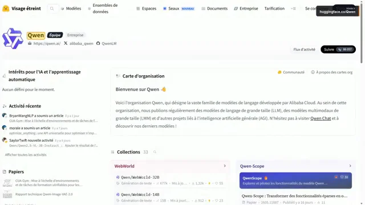The height and width of the screenshot is (205, 365).
Task: Click the Carte d'organisation icon
Action: pyautogui.click(x=118, y=76)
